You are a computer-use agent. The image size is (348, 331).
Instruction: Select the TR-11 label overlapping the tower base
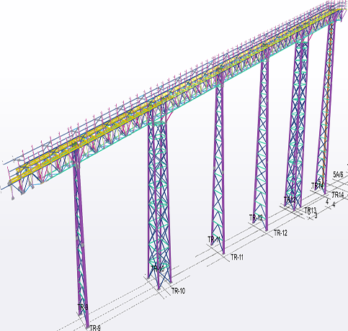(x=214, y=240)
